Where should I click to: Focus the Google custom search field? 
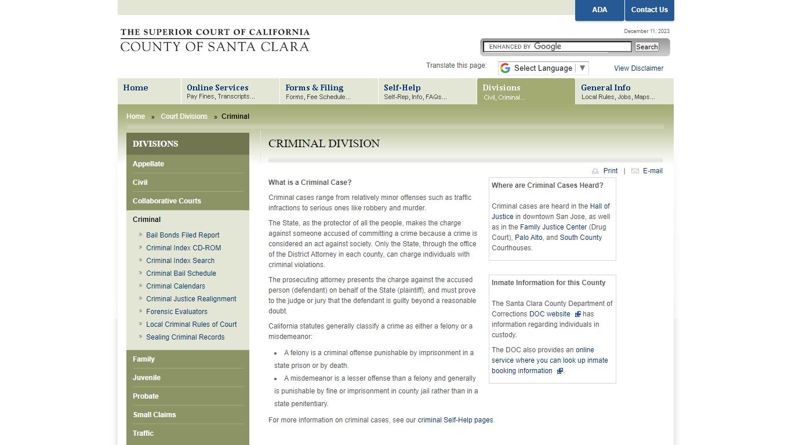point(558,47)
